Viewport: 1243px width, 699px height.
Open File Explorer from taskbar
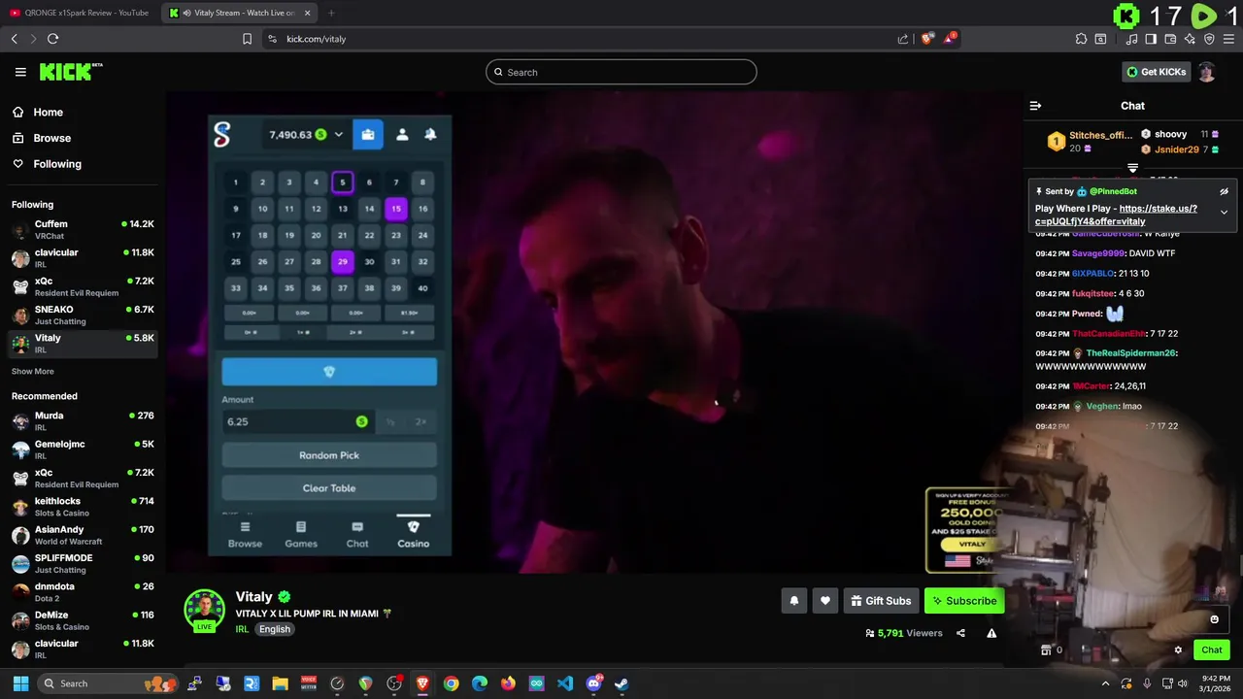(x=280, y=683)
